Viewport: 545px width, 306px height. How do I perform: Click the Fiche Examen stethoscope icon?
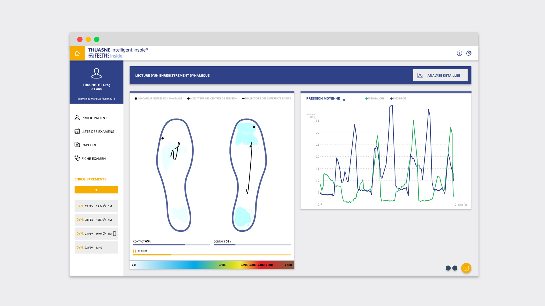click(77, 158)
